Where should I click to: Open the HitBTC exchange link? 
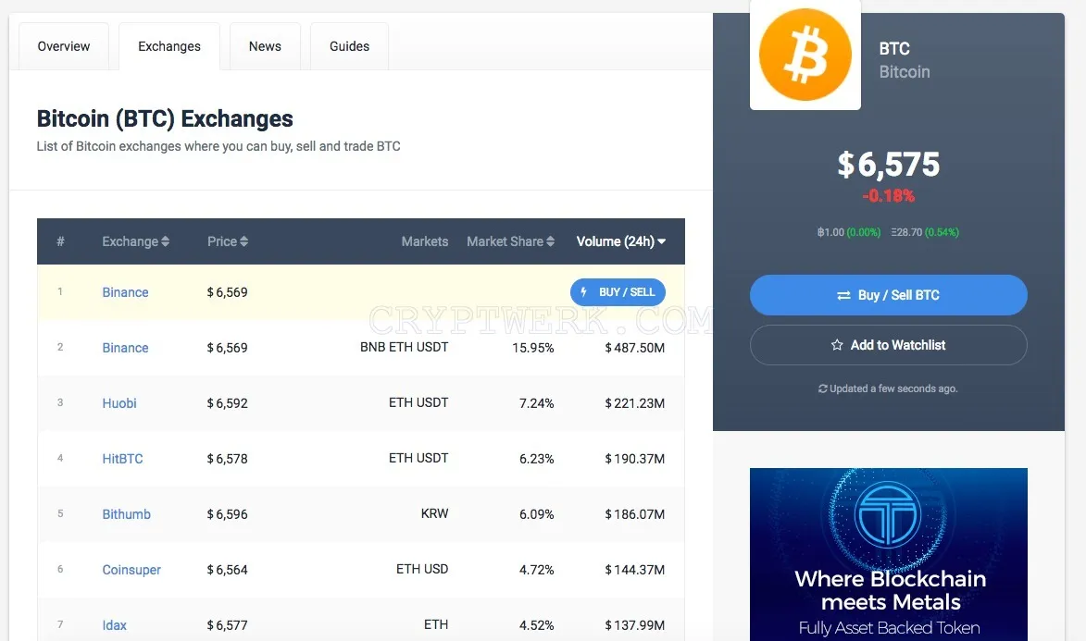point(122,458)
